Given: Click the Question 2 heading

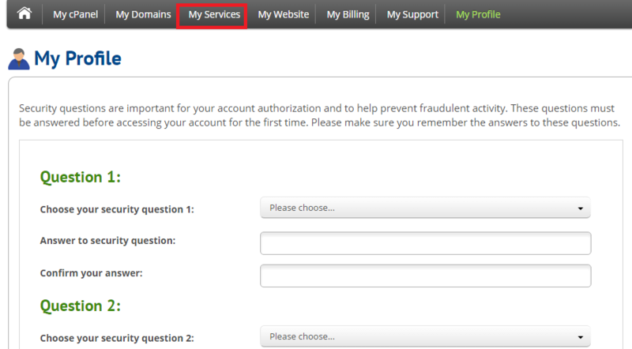Looking at the screenshot, I should (x=81, y=306).
